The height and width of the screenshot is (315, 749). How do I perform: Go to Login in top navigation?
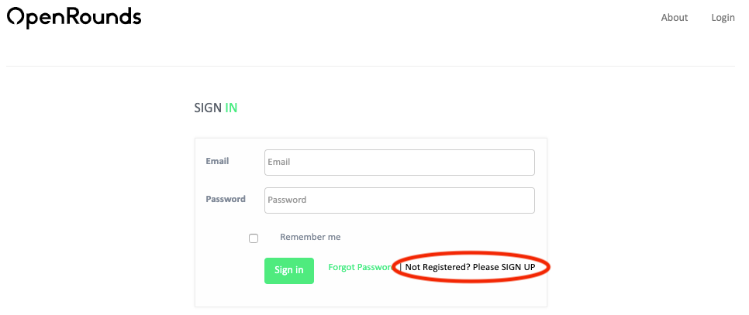pyautogui.click(x=723, y=18)
